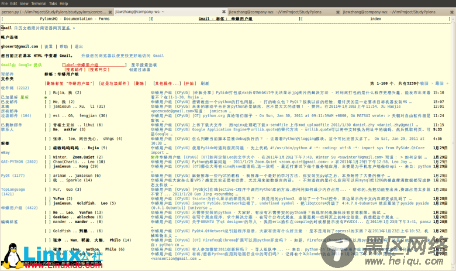Go to 较旧 older messages

click(x=426, y=84)
